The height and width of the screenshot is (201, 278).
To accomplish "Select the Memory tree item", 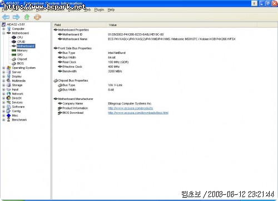I will point(22,51).
